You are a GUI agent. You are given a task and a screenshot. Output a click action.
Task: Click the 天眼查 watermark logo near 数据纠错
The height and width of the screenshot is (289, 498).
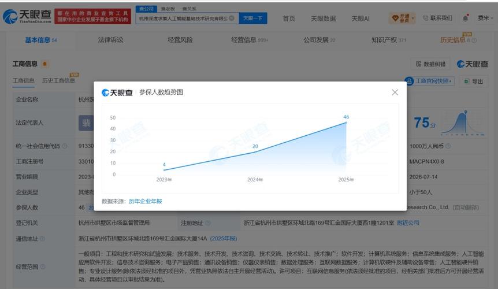(472, 64)
